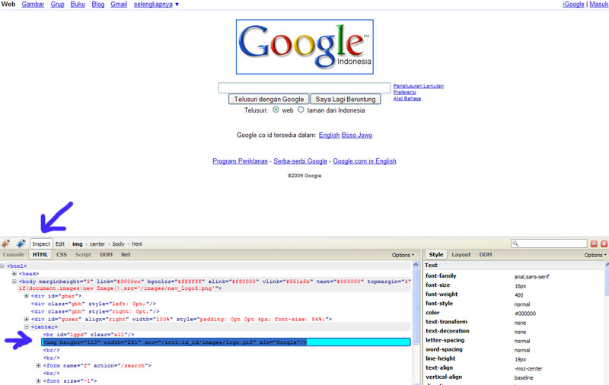Click the blue Firebug bug icon

pyautogui.click(x=21, y=243)
